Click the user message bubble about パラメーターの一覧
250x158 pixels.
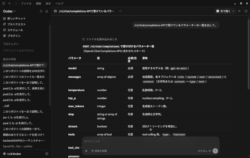[x=175, y=25]
